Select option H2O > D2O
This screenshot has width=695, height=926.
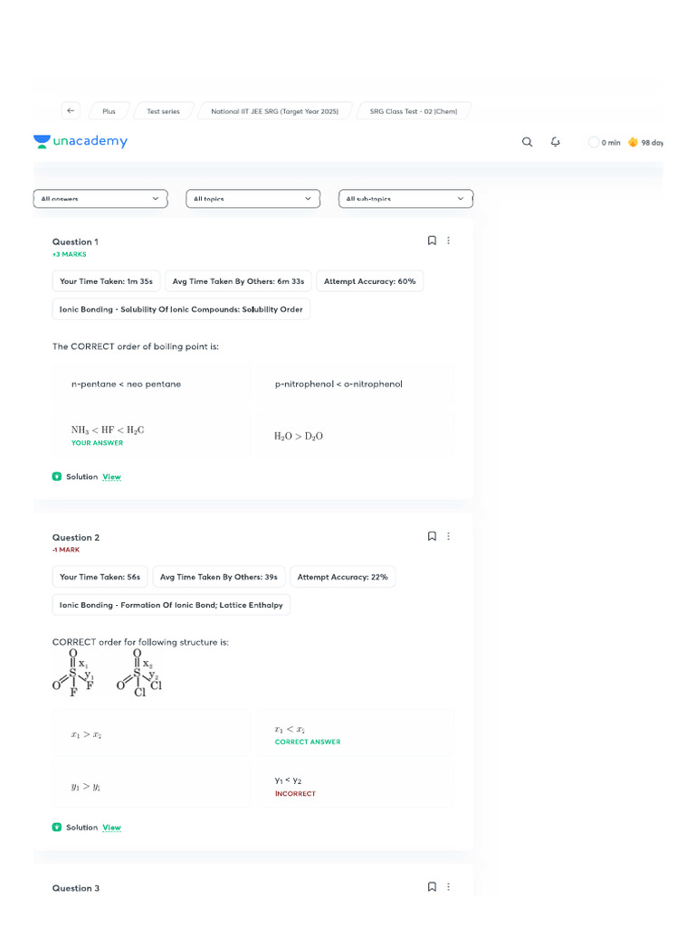click(355, 436)
